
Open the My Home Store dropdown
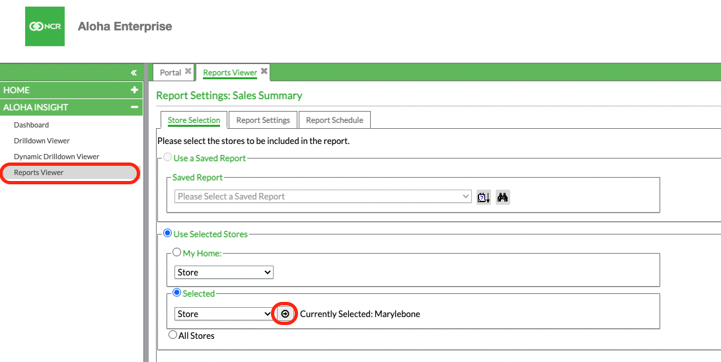[x=224, y=272]
